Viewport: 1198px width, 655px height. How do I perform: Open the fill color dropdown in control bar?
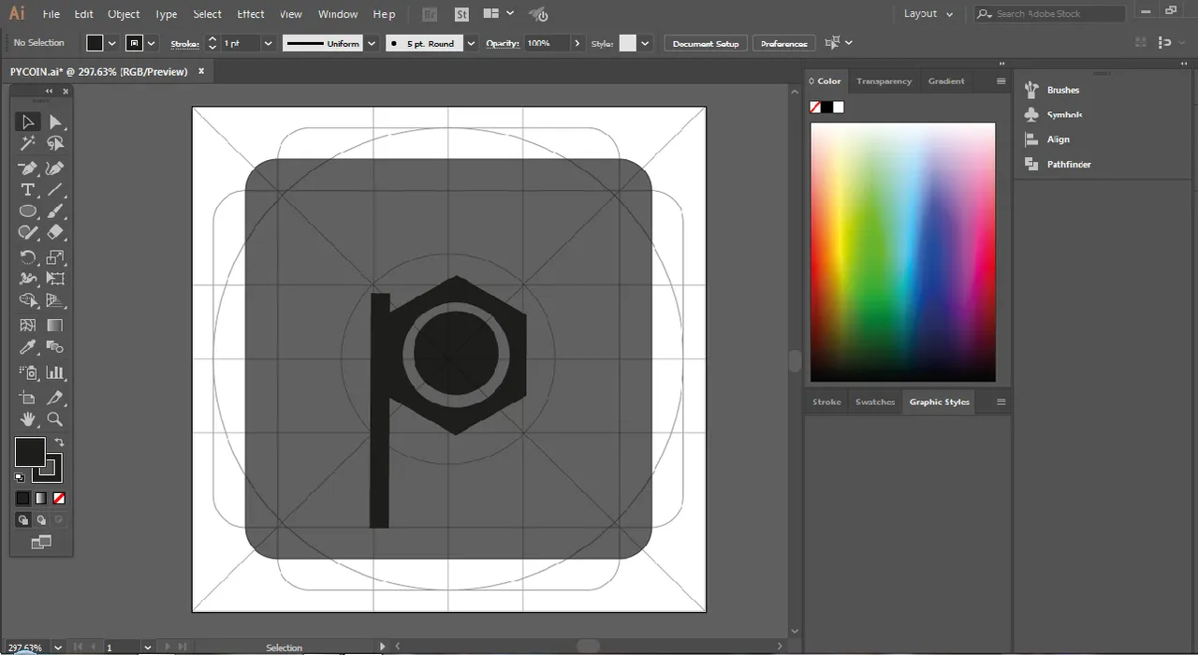coord(112,43)
